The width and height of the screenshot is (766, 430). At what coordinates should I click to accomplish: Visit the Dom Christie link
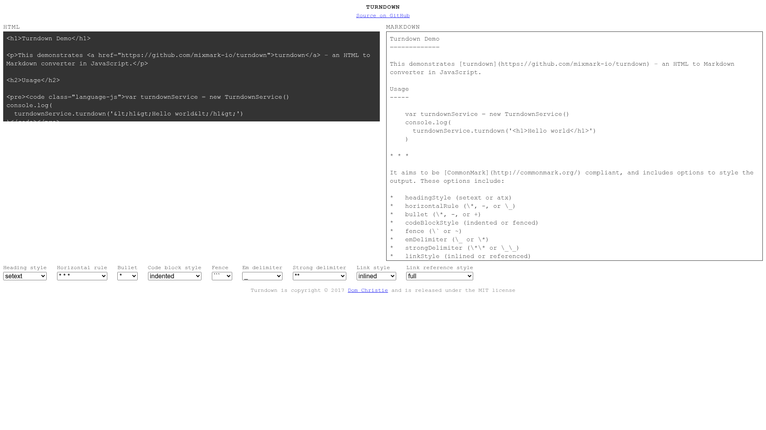click(368, 290)
